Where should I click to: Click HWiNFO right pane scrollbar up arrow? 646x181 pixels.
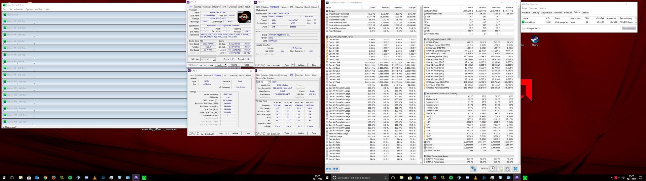point(518,7)
